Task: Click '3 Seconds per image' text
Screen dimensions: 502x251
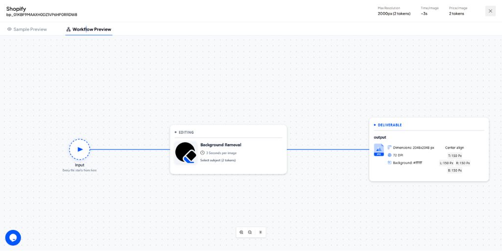Action: coord(221,153)
